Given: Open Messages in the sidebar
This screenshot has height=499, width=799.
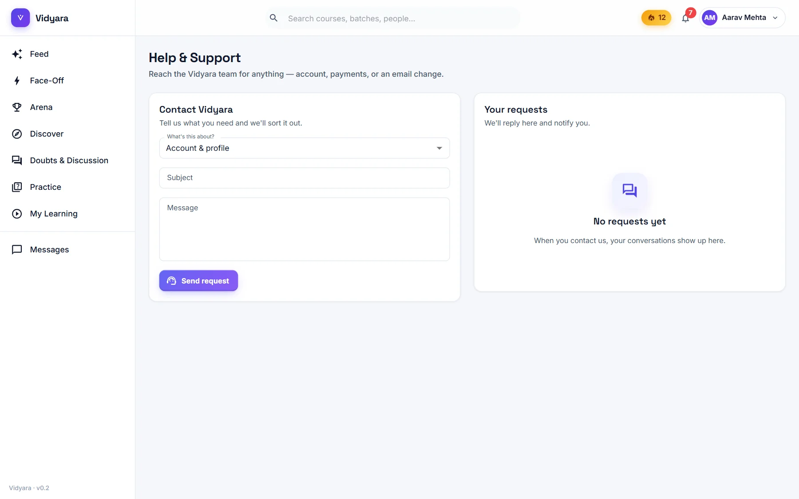Looking at the screenshot, I should tap(67, 250).
